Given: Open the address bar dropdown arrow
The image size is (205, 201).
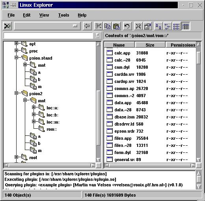Looking at the screenshot, I should [97, 36].
